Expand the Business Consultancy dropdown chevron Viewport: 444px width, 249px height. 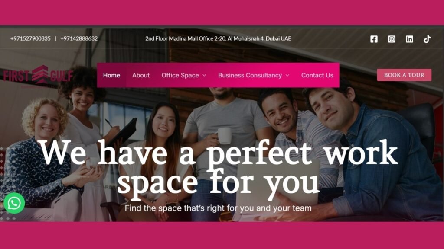click(x=287, y=75)
